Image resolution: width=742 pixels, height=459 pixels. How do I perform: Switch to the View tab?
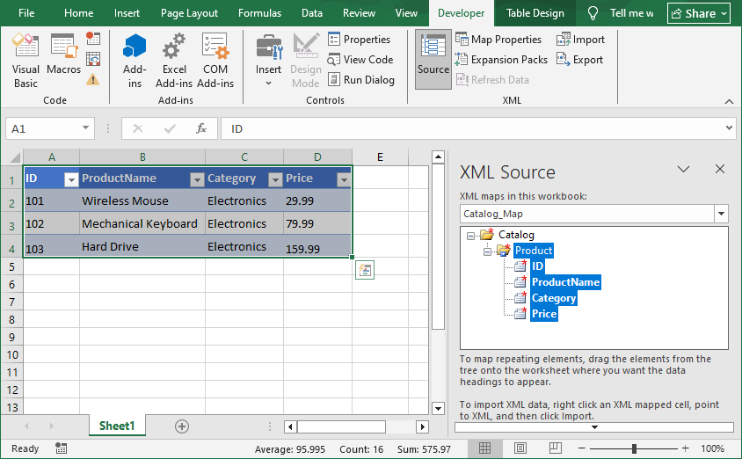coord(406,13)
